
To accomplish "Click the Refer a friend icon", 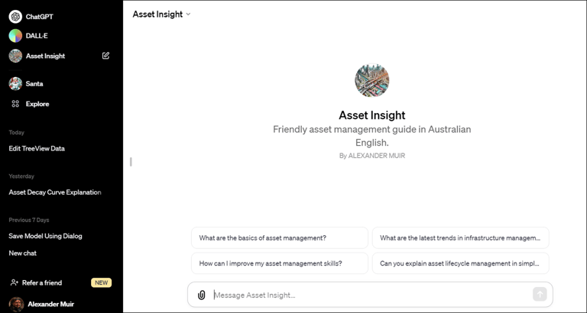I will [15, 282].
